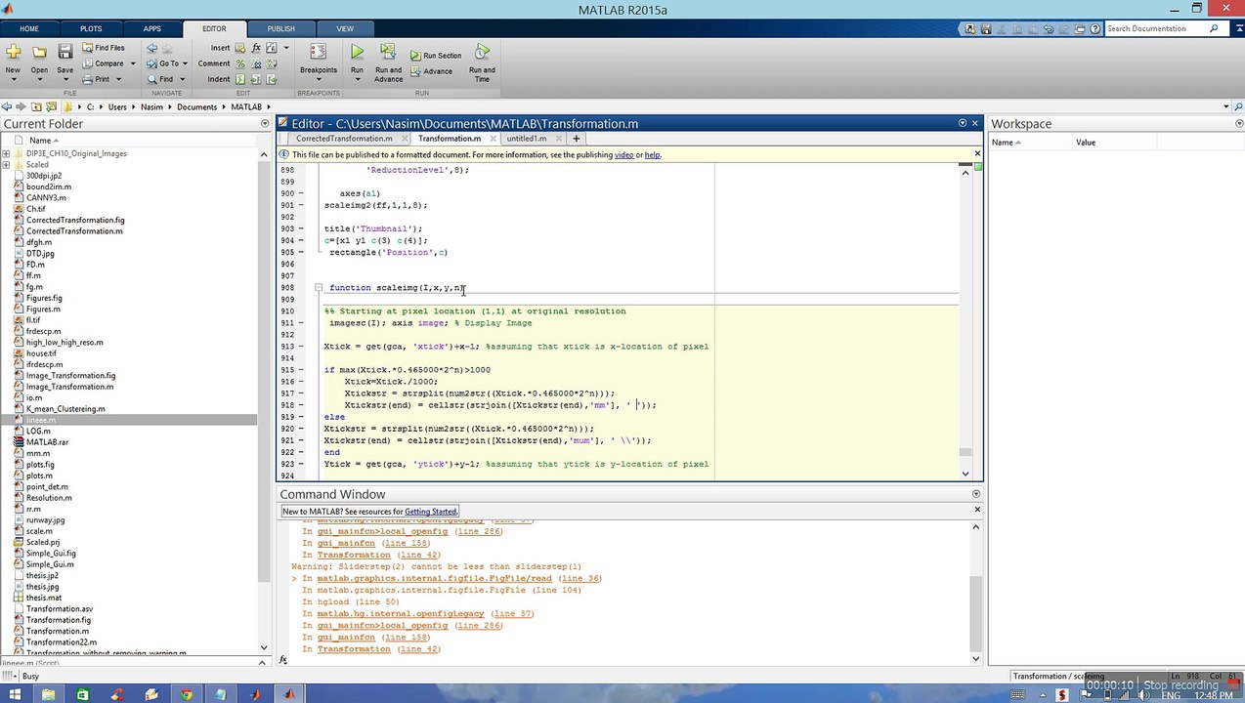
Task: Click Run and Advance
Action: click(x=388, y=62)
